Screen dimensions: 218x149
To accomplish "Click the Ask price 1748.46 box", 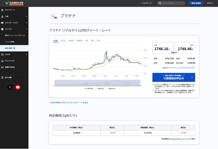I will (x=185, y=48).
